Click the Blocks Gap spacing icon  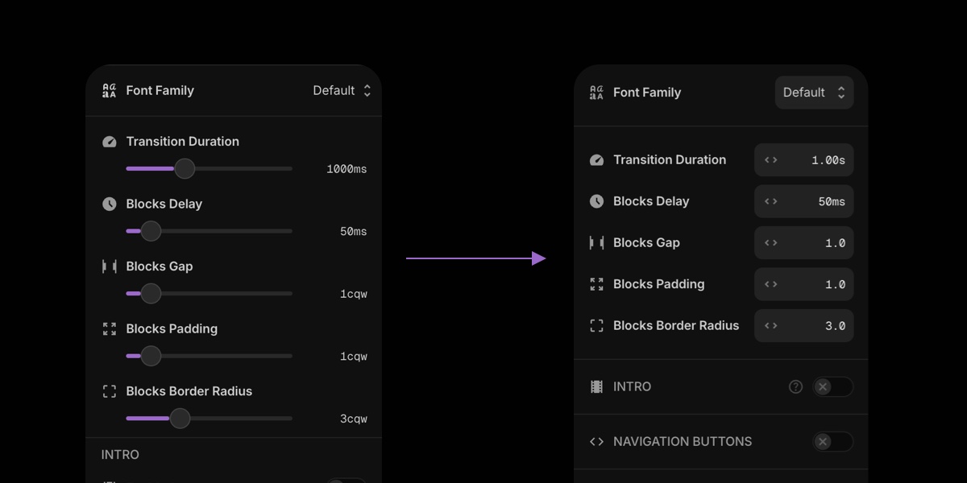pos(596,242)
